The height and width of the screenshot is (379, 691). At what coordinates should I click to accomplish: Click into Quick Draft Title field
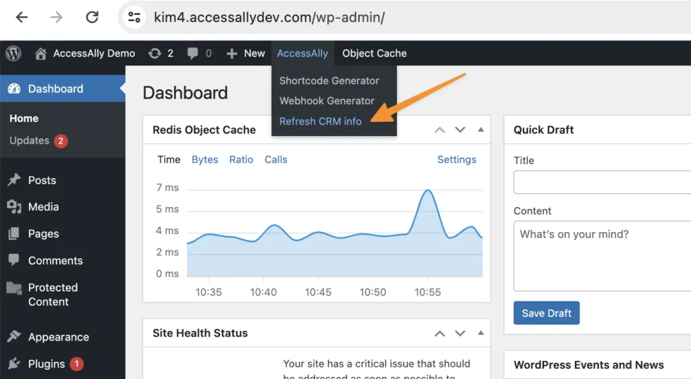click(x=602, y=182)
